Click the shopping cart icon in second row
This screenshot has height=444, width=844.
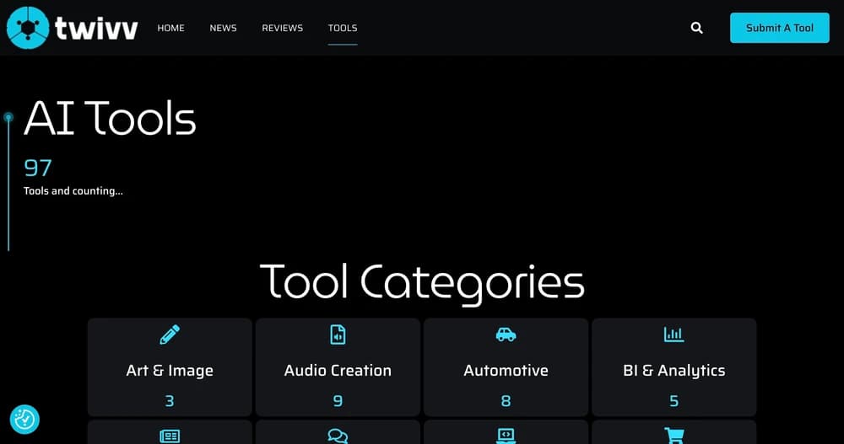pos(674,436)
